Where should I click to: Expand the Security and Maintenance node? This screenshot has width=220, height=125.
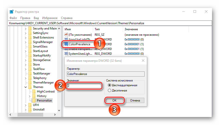tap(25, 28)
